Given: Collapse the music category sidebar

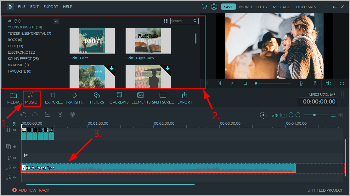Looking at the screenshot, I should pyautogui.click(x=56, y=21).
